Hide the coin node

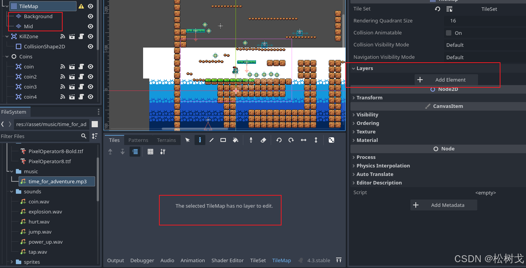[x=91, y=67]
